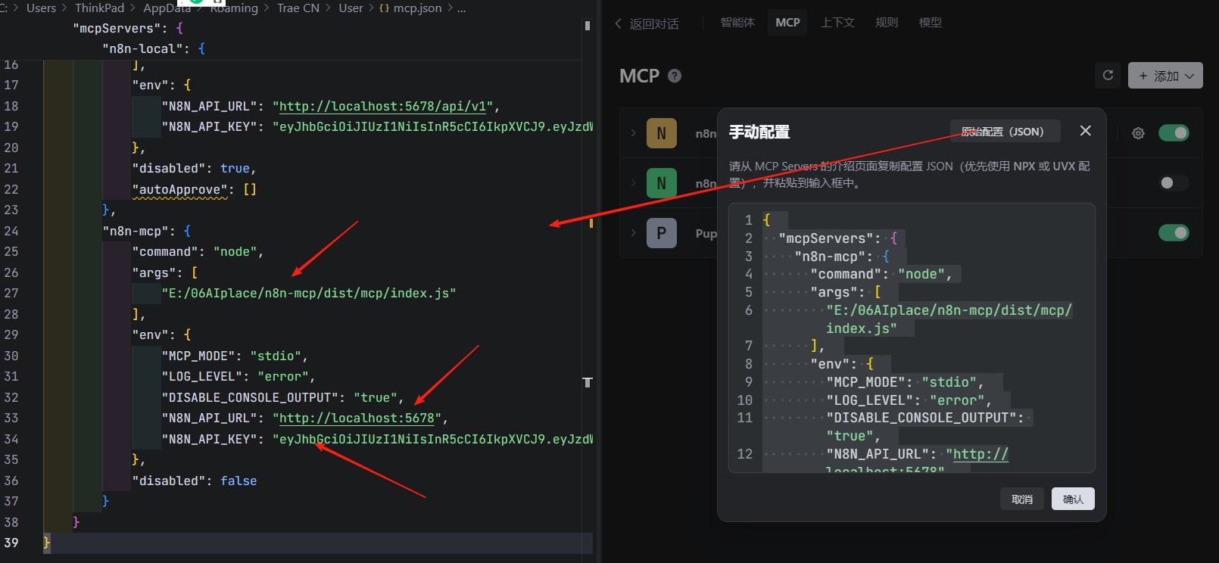Cancel the manual configuration dialog
This screenshot has width=1219, height=563.
click(1022, 499)
